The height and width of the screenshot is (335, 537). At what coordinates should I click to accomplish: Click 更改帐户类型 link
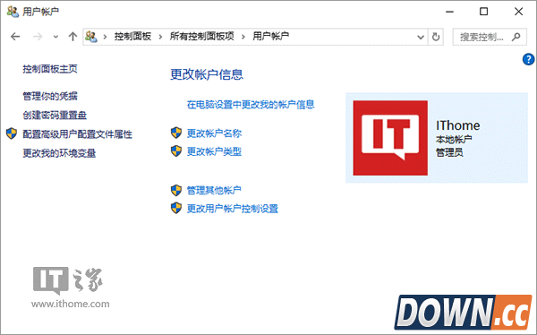pyautogui.click(x=214, y=151)
